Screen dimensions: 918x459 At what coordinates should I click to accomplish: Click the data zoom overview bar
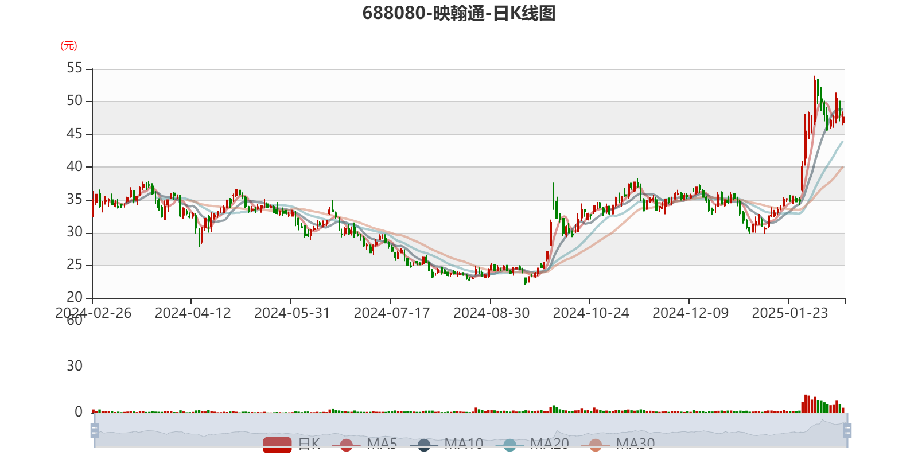tap(470, 430)
